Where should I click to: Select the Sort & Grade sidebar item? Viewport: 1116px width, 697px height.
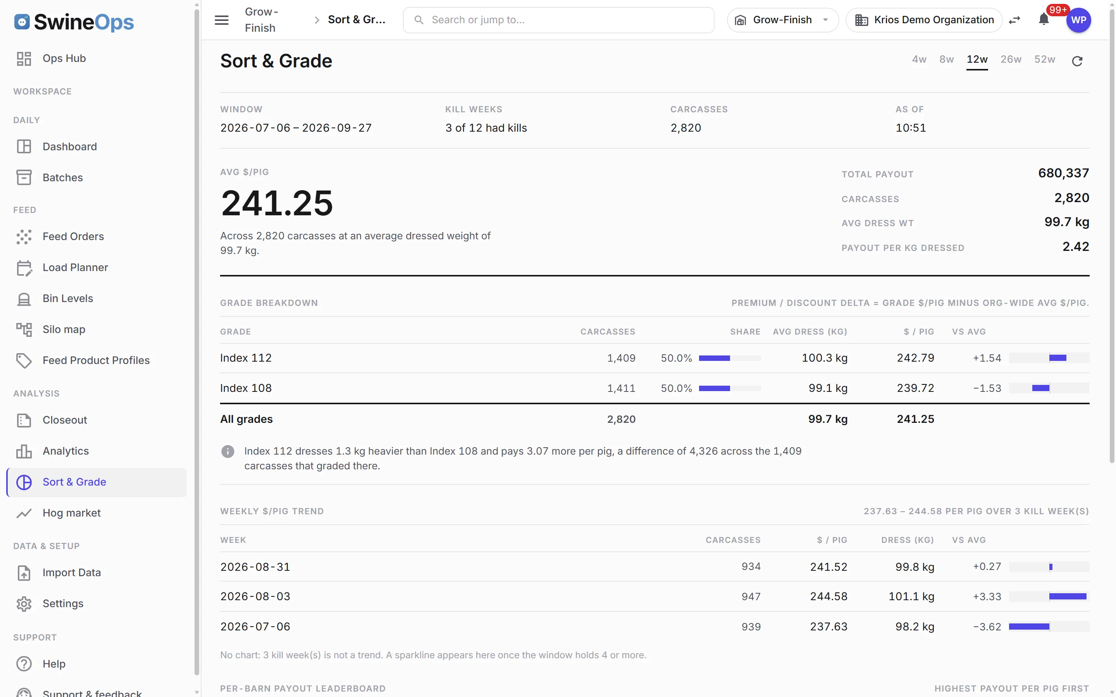[x=96, y=482]
